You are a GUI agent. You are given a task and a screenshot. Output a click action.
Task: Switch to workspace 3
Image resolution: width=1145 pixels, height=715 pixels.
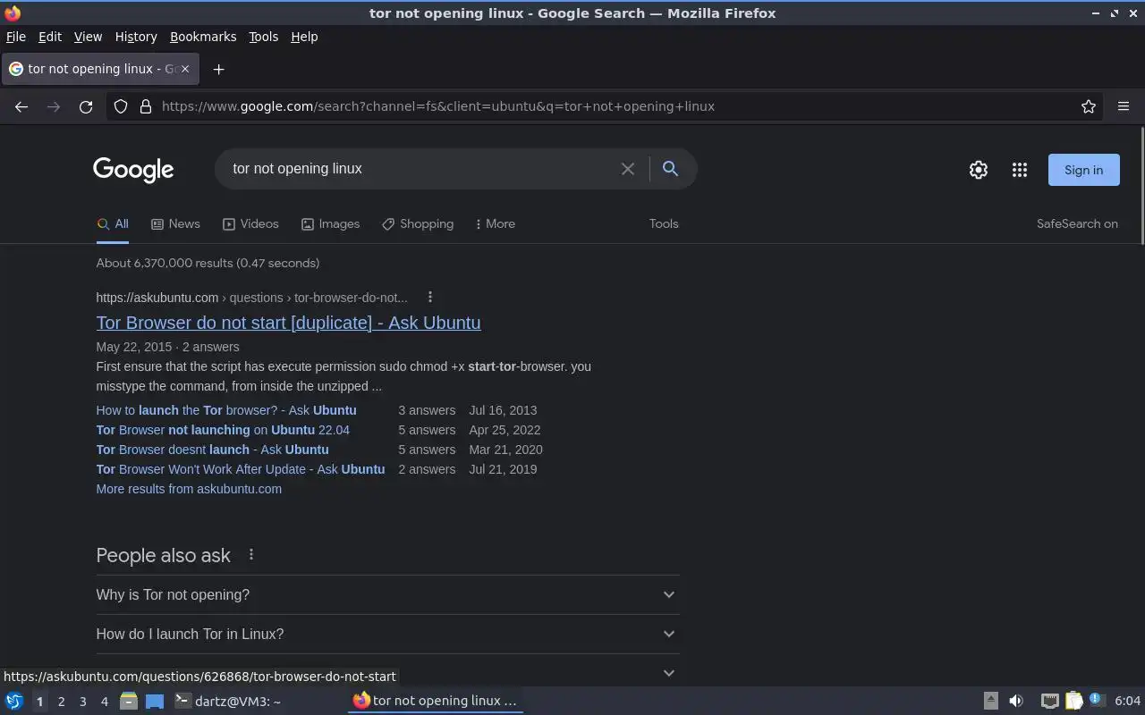coord(83,702)
